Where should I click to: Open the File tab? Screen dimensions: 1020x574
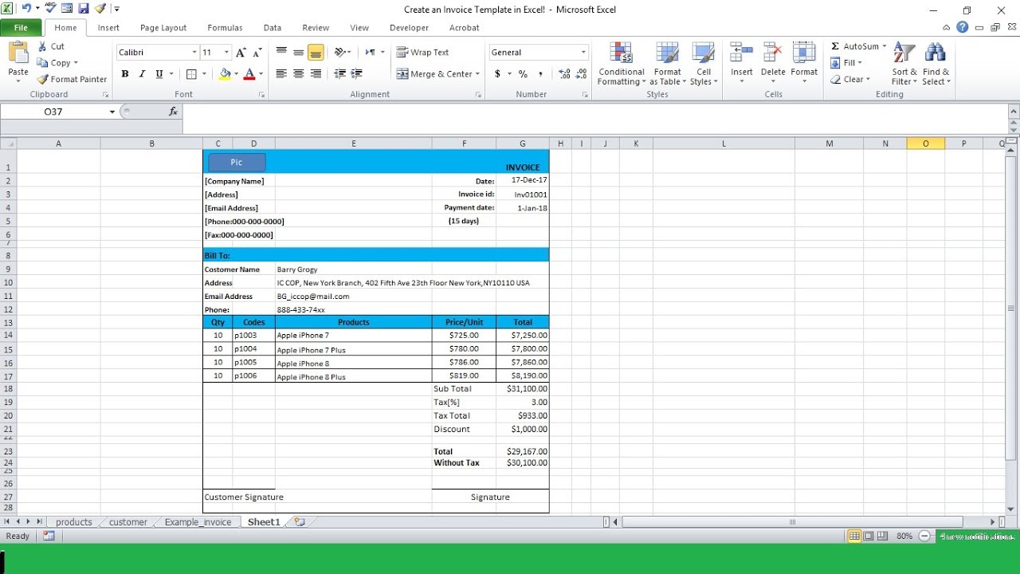tap(22, 27)
